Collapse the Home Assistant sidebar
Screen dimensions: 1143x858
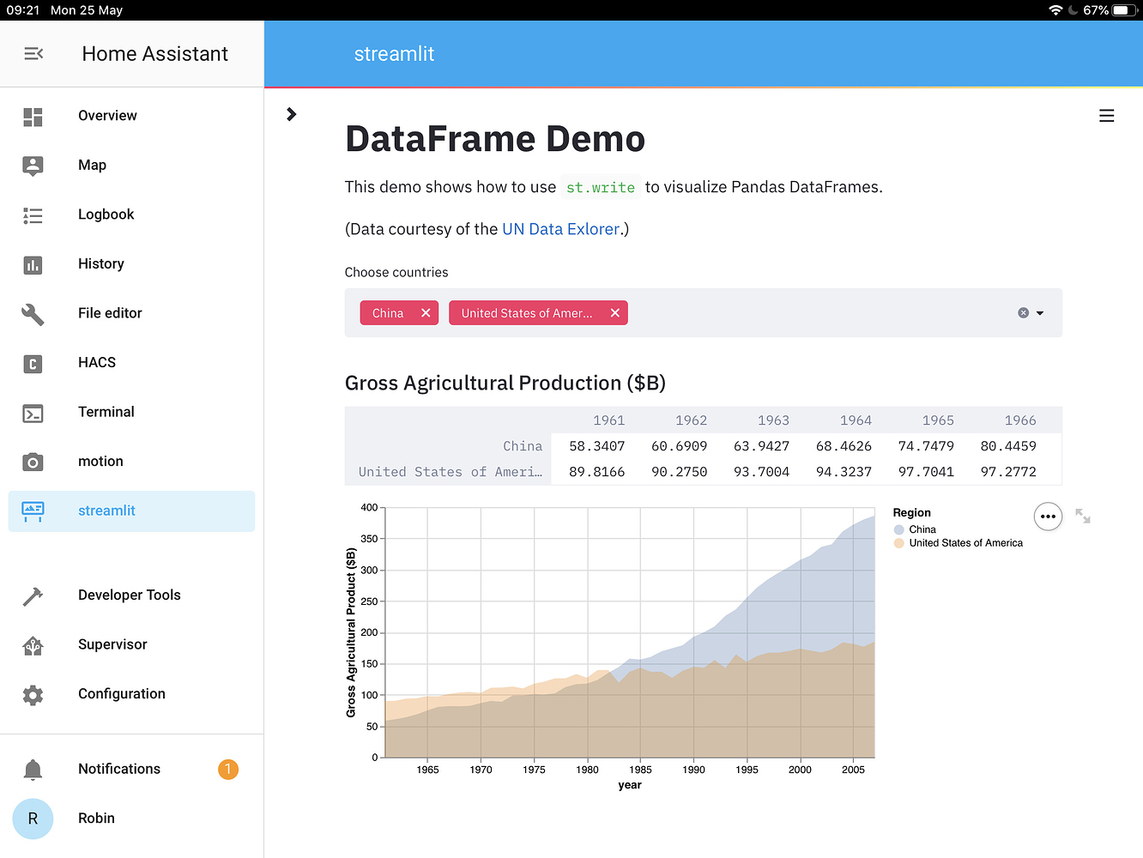(x=33, y=53)
